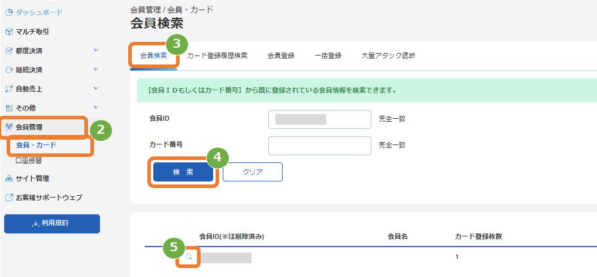597x277 pixels.
Task: Click the 完全一致 label beside 会員ID
Action: pyautogui.click(x=392, y=119)
